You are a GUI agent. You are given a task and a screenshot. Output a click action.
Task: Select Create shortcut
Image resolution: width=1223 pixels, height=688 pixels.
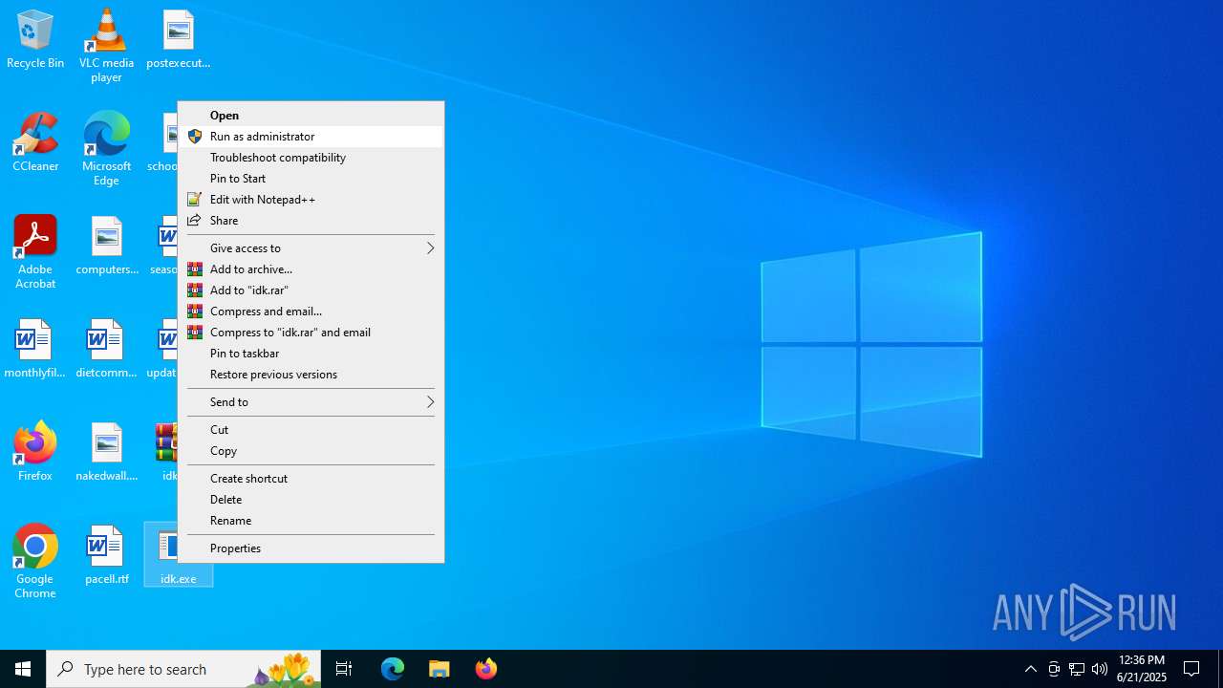tap(311, 479)
